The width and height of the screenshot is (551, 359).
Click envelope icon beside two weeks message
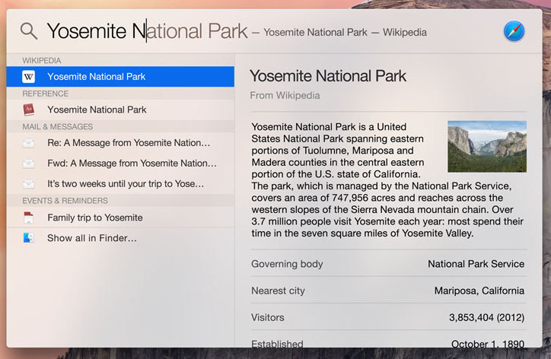pos(29,184)
